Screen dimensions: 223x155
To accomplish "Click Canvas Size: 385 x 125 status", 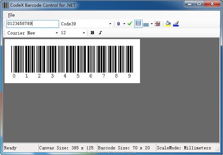I will click(x=66, y=148).
